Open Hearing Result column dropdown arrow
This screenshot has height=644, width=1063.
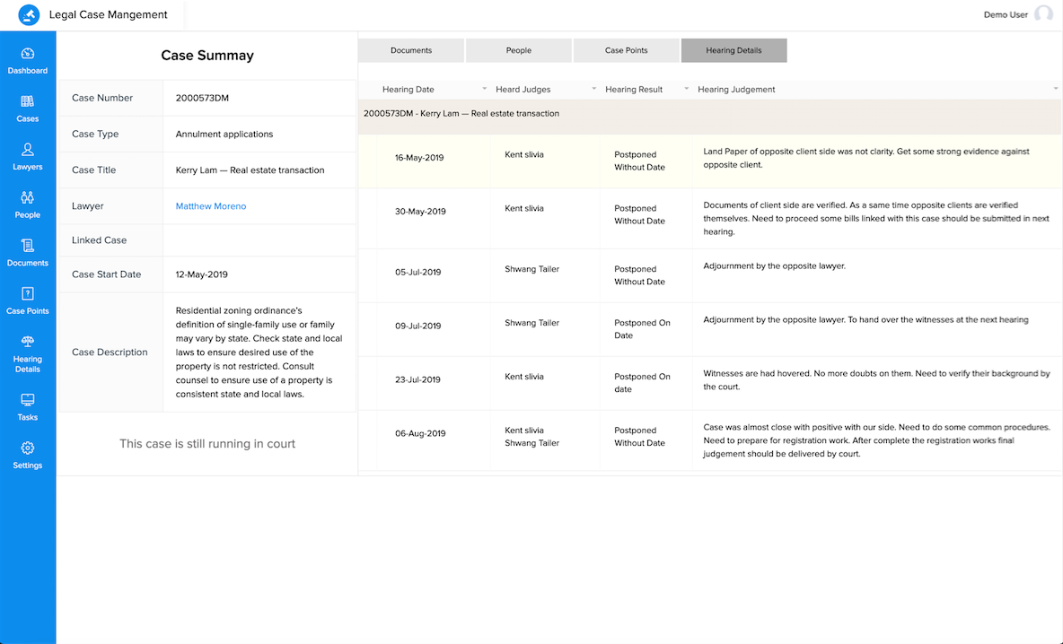(686, 89)
